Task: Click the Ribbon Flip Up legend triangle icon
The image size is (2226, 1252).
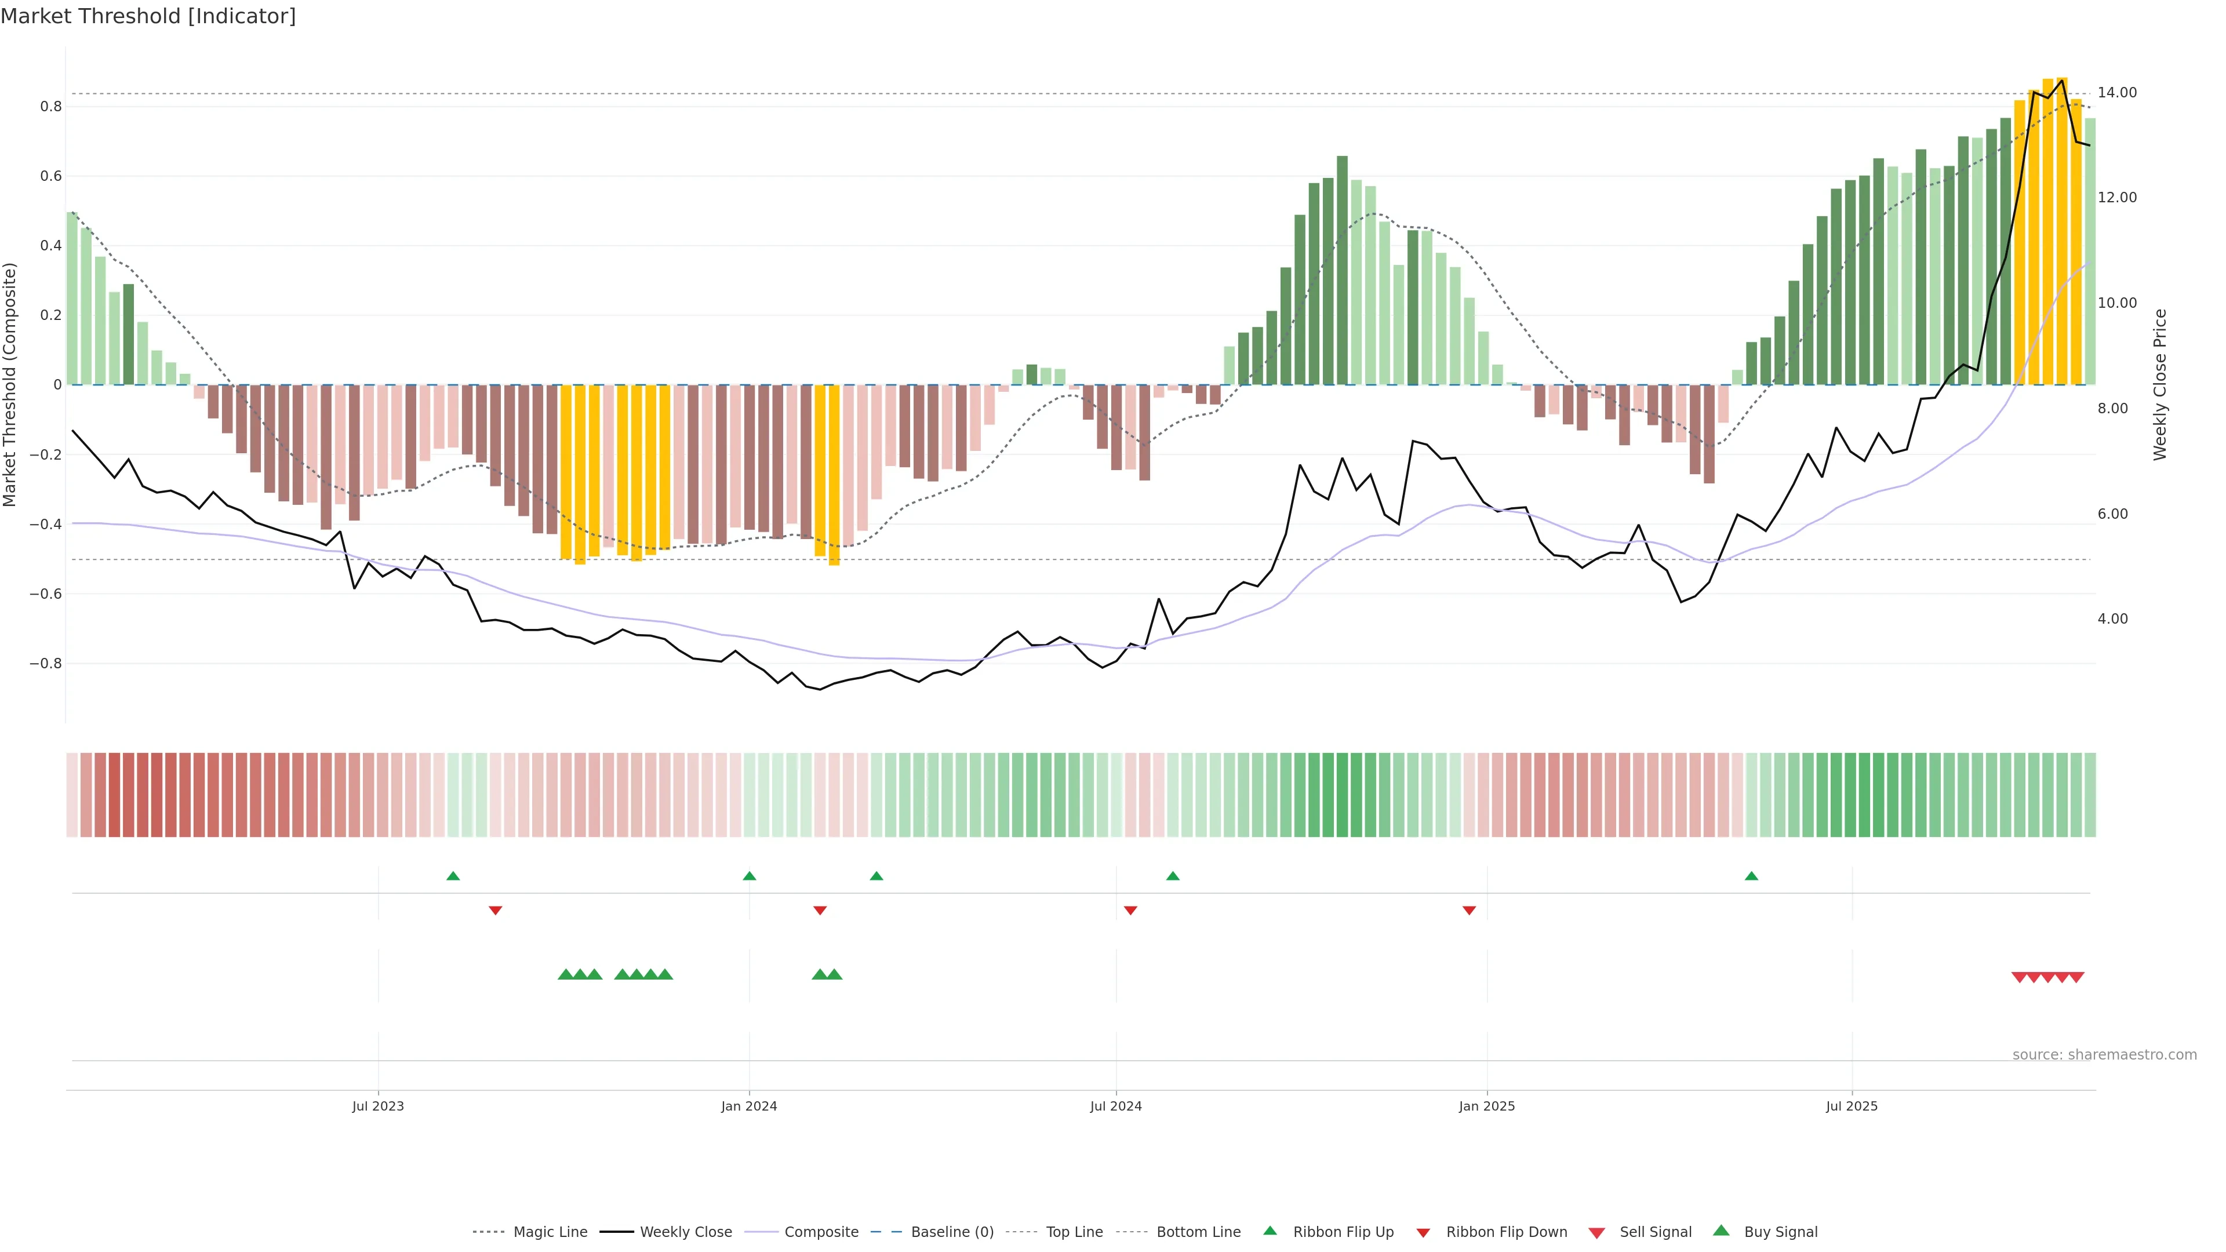Action: [x=1270, y=1231]
